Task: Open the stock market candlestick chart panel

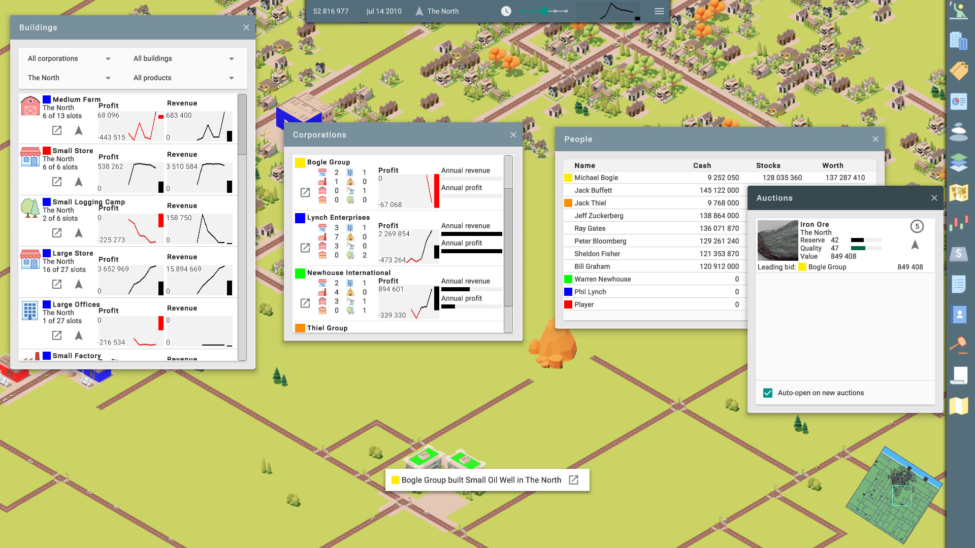Action: point(960,222)
